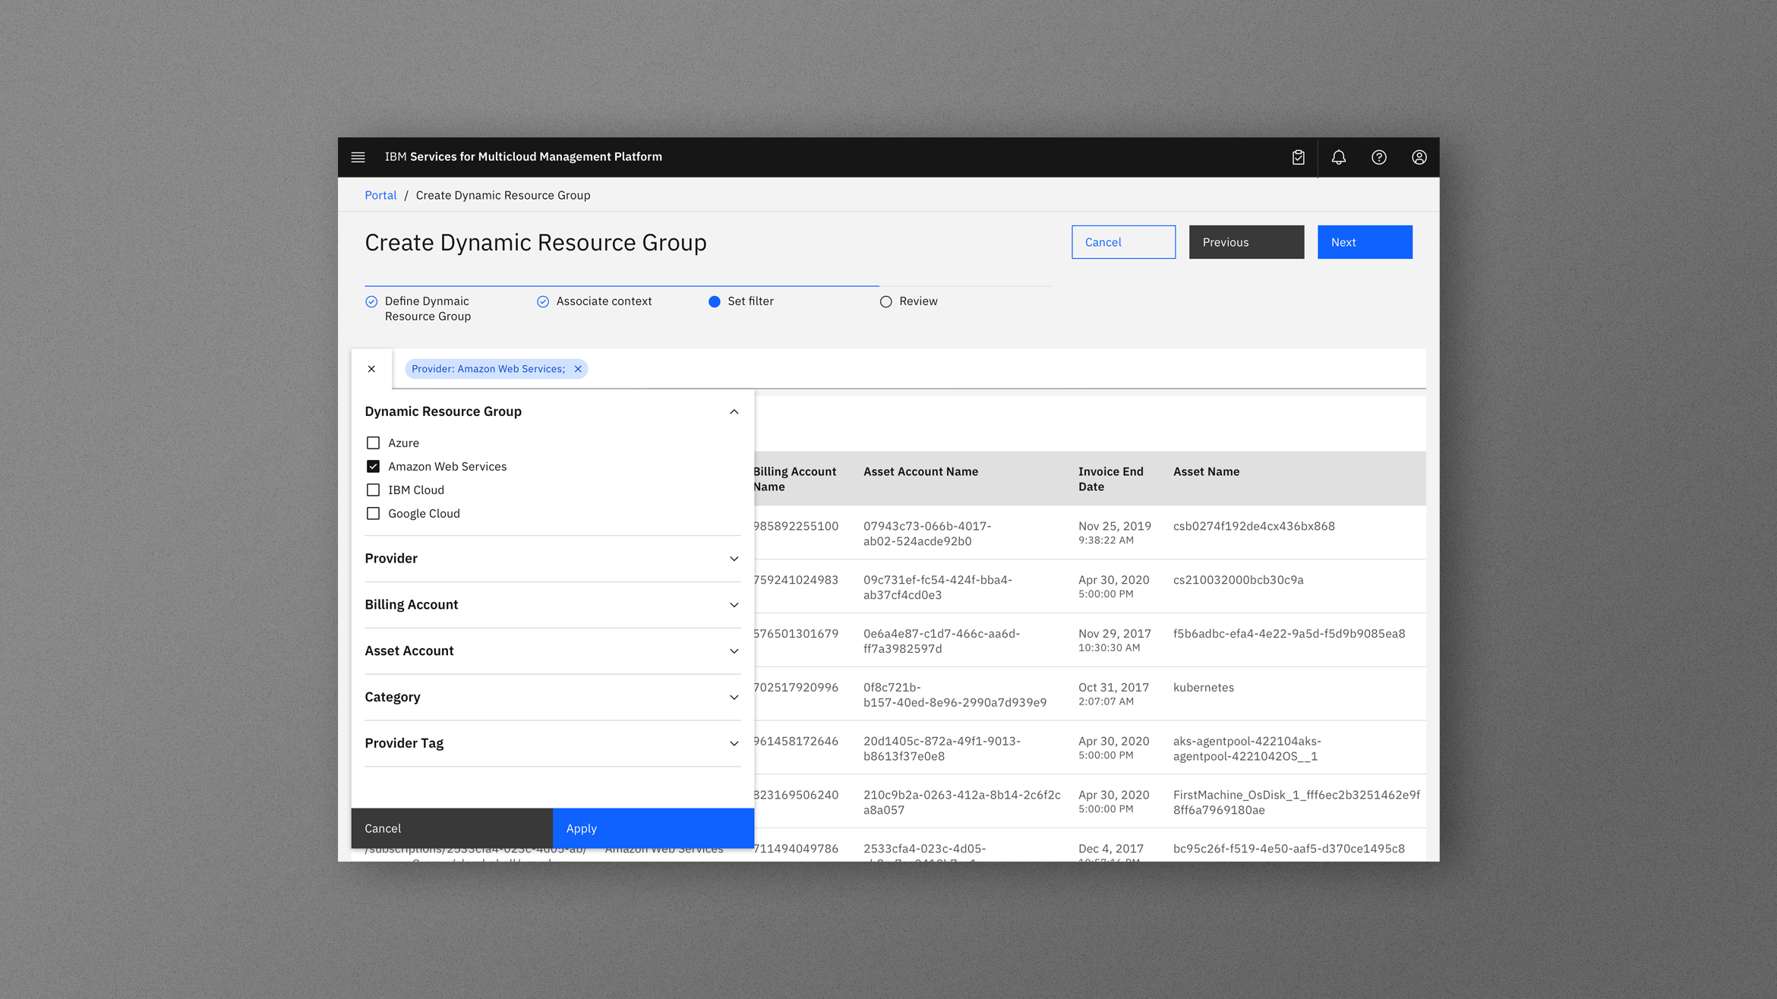Go to Associate context step
This screenshot has height=999, width=1777.
(x=595, y=301)
